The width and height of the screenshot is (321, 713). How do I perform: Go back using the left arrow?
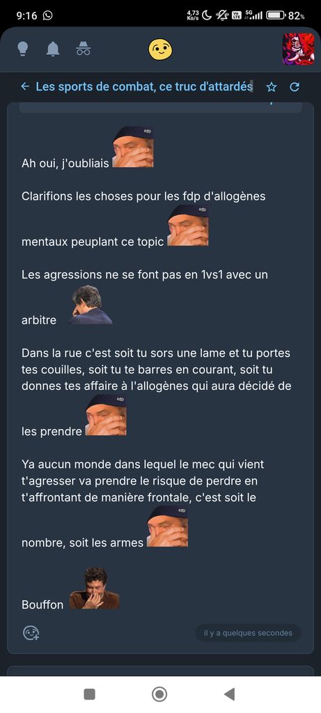tap(26, 86)
